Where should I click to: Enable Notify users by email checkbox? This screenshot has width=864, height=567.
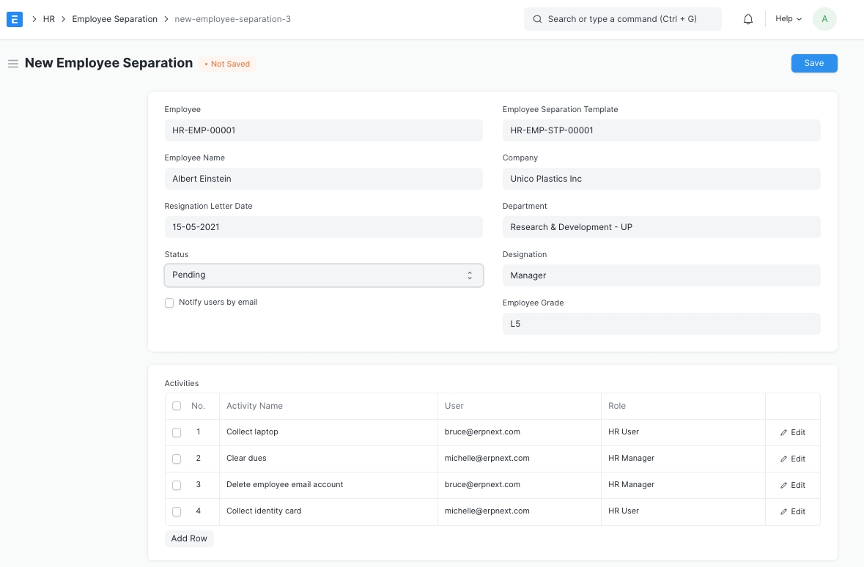point(169,303)
